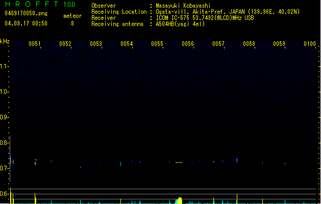This screenshot has width=321, height=204.
Task: Click the 0100 time marker
Action: coord(310,44)
